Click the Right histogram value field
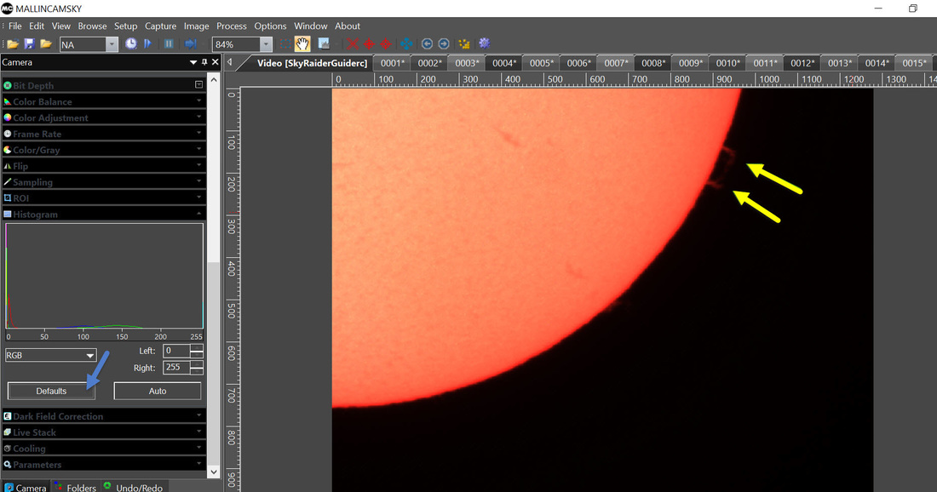 pyautogui.click(x=177, y=367)
